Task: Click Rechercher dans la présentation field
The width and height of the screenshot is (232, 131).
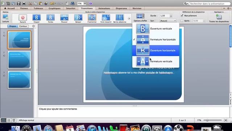Action: click(x=210, y=4)
